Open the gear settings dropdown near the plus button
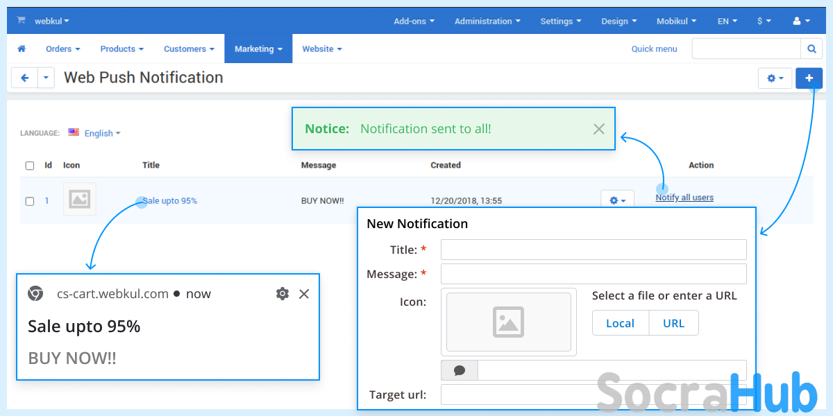Image resolution: width=833 pixels, height=416 pixels. coord(775,78)
